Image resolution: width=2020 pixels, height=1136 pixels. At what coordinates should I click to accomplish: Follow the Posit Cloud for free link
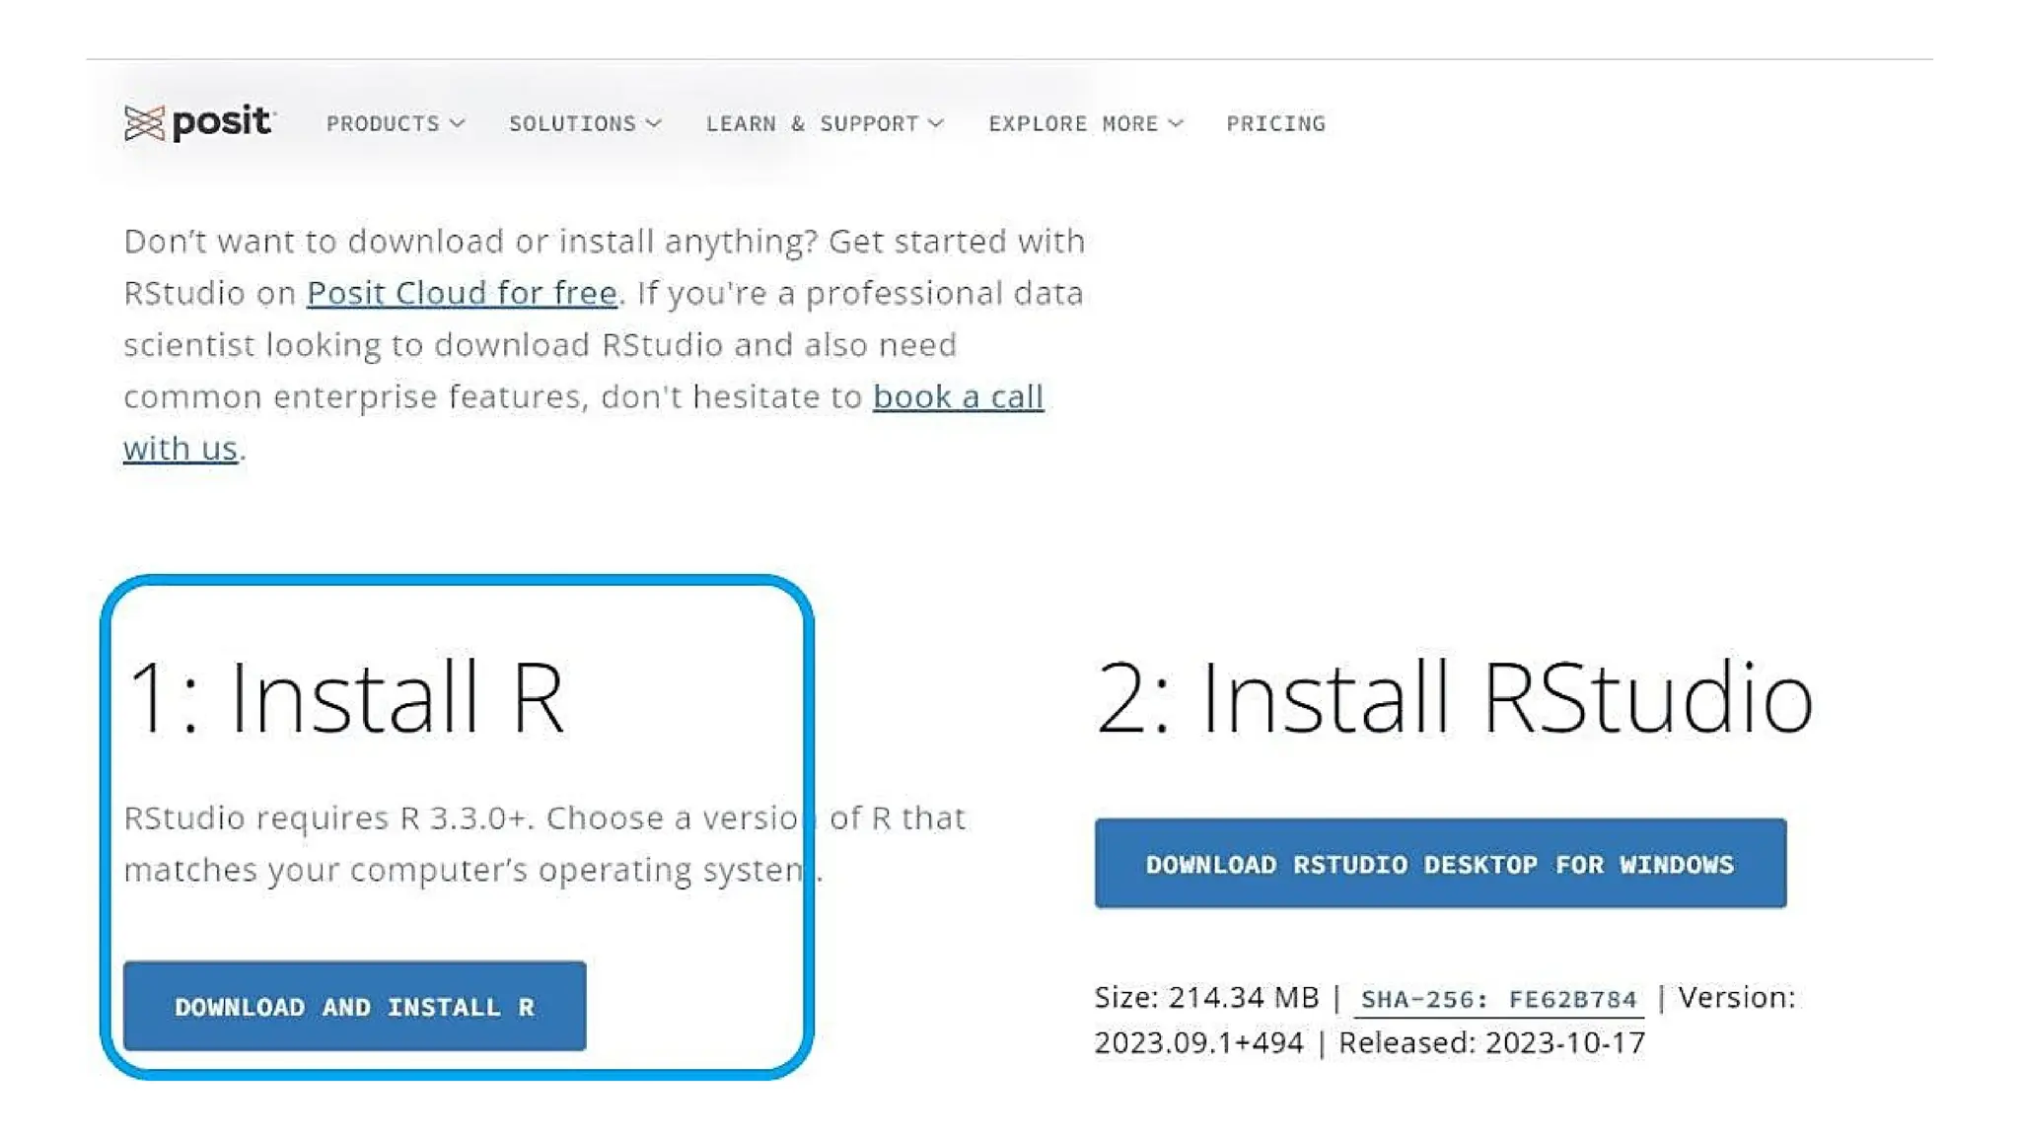(462, 293)
